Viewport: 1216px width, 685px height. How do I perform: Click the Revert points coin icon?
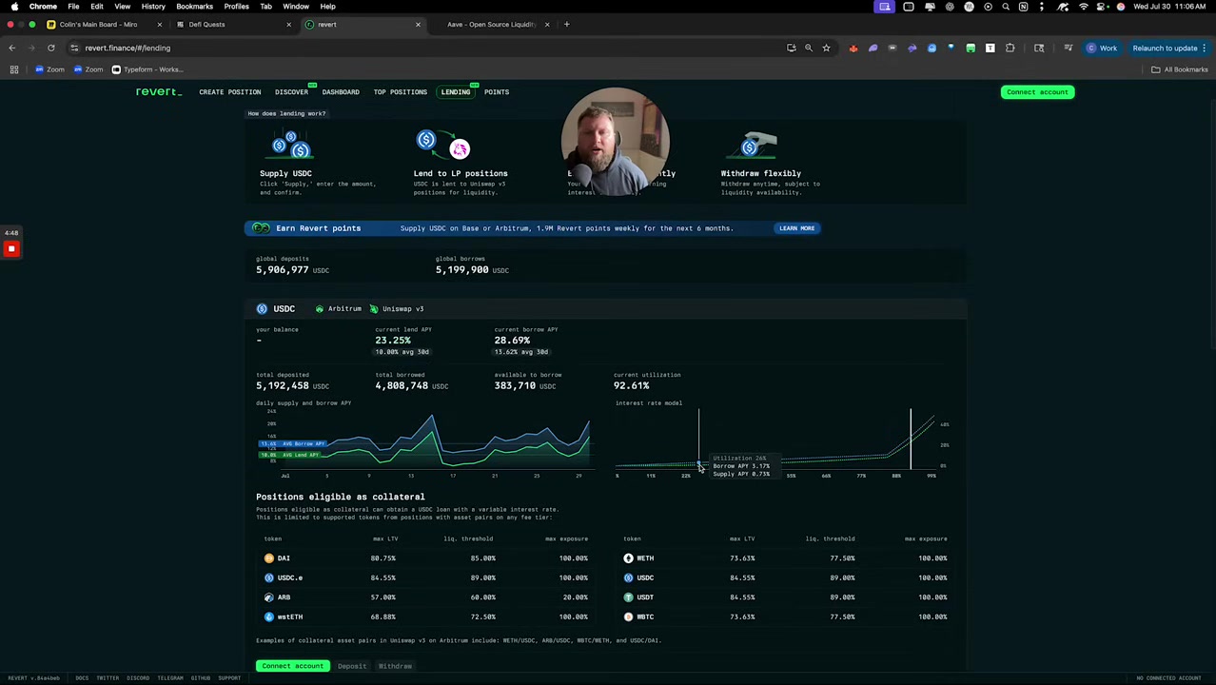262,227
